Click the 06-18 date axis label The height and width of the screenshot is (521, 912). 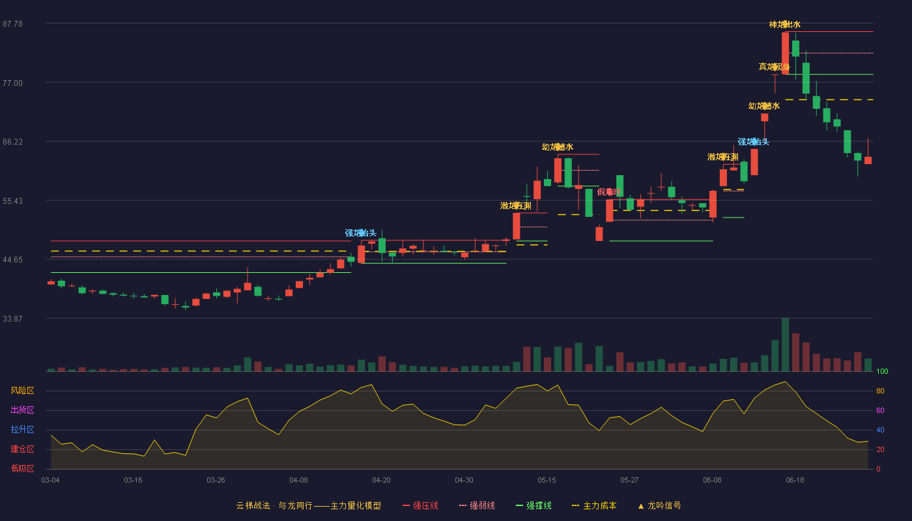[x=795, y=480]
